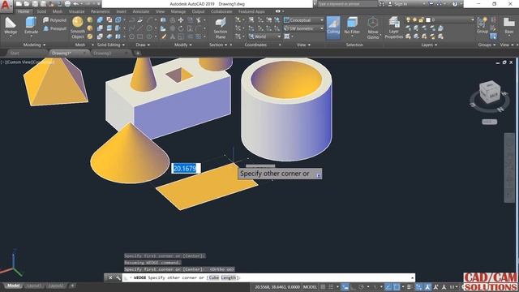Open the Mesh ribbon tab

57,11
